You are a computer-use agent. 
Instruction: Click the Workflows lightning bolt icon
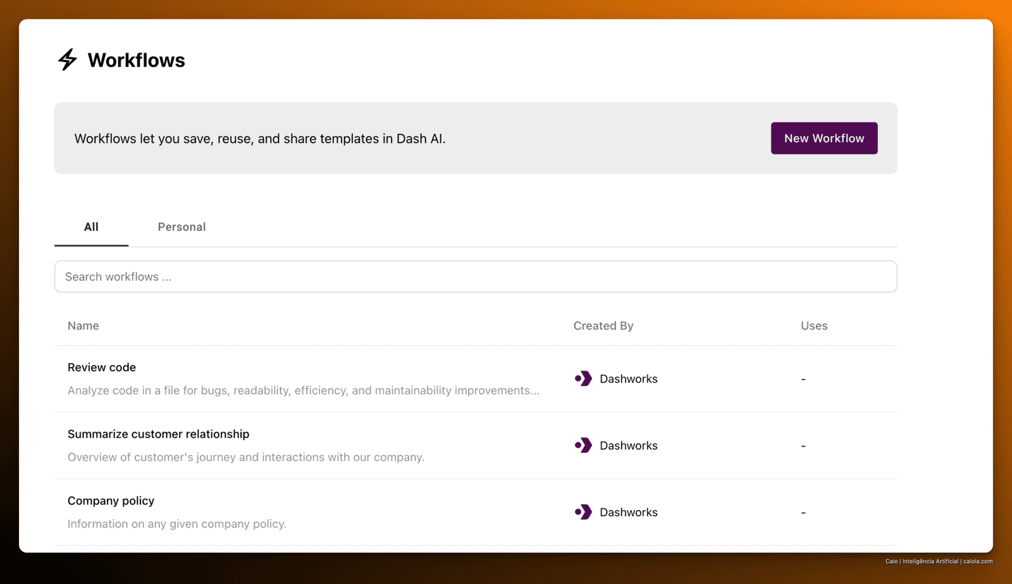pyautogui.click(x=68, y=59)
